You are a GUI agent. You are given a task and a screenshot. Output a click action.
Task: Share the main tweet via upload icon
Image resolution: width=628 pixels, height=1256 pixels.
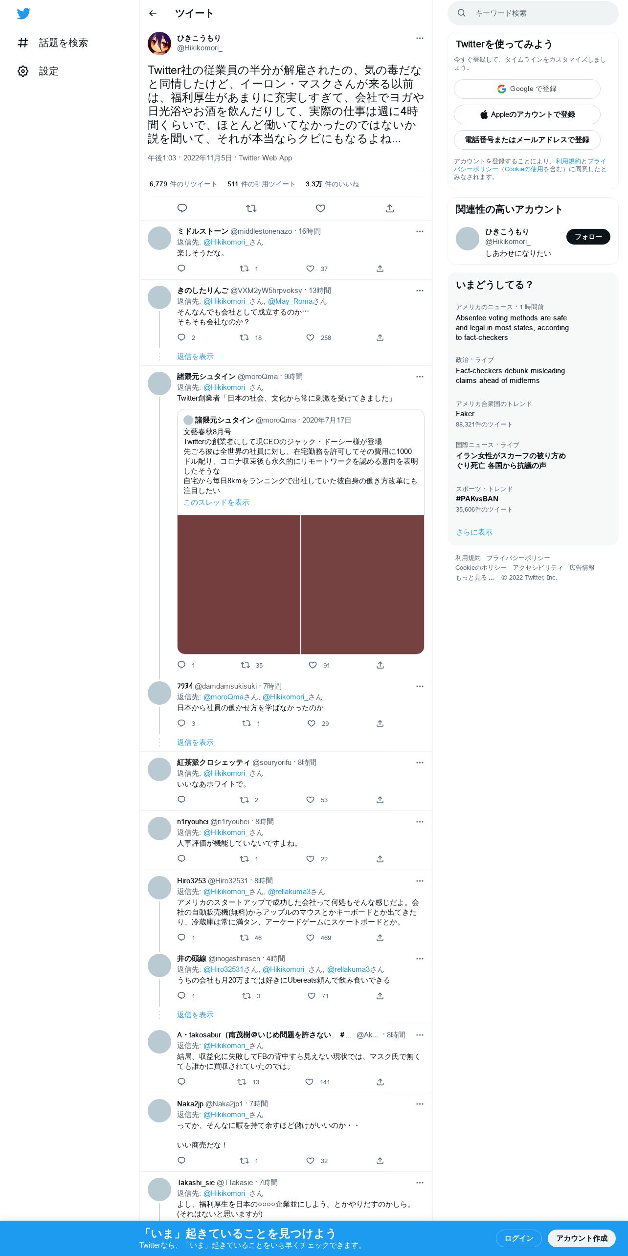click(390, 208)
